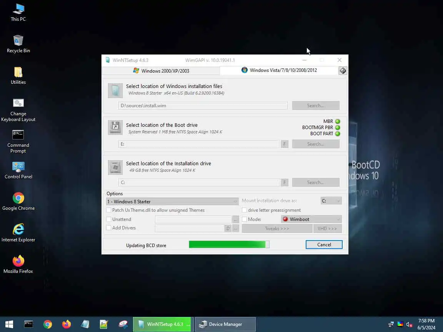Click the install.wim path field
The image size is (443, 332).
203,106
